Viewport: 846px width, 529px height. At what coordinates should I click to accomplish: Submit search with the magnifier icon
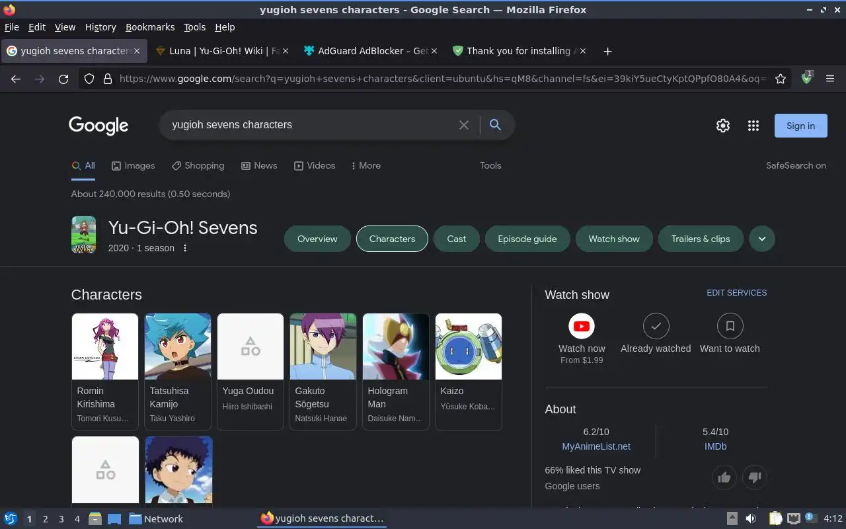coord(495,125)
